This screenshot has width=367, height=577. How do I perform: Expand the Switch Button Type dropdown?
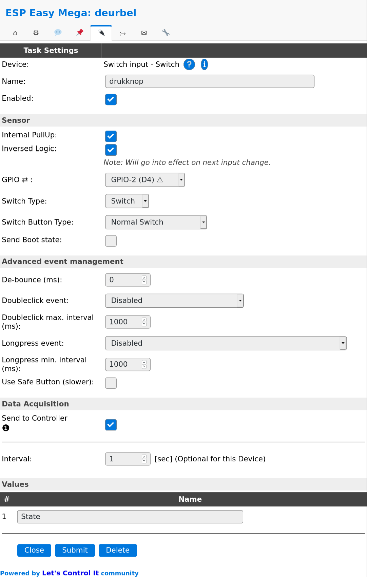156,222
